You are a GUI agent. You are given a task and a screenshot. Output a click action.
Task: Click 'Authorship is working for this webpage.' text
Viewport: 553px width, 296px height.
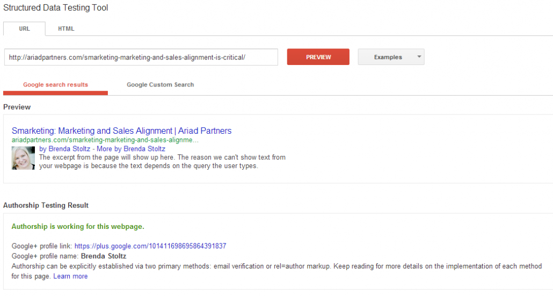(78, 227)
